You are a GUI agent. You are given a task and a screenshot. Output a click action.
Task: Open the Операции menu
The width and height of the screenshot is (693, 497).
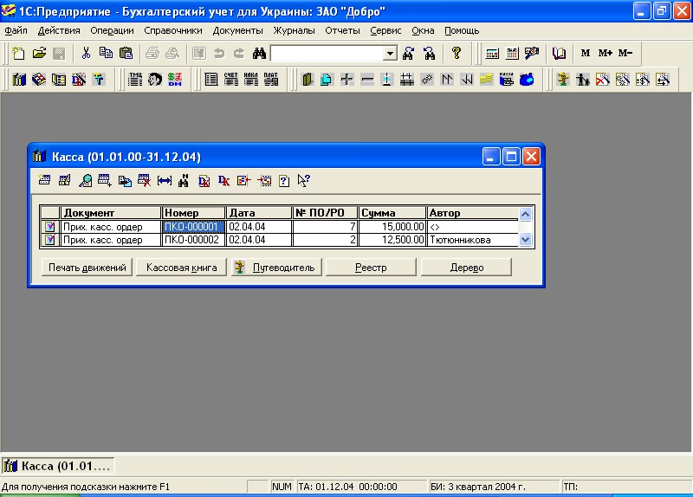[112, 30]
